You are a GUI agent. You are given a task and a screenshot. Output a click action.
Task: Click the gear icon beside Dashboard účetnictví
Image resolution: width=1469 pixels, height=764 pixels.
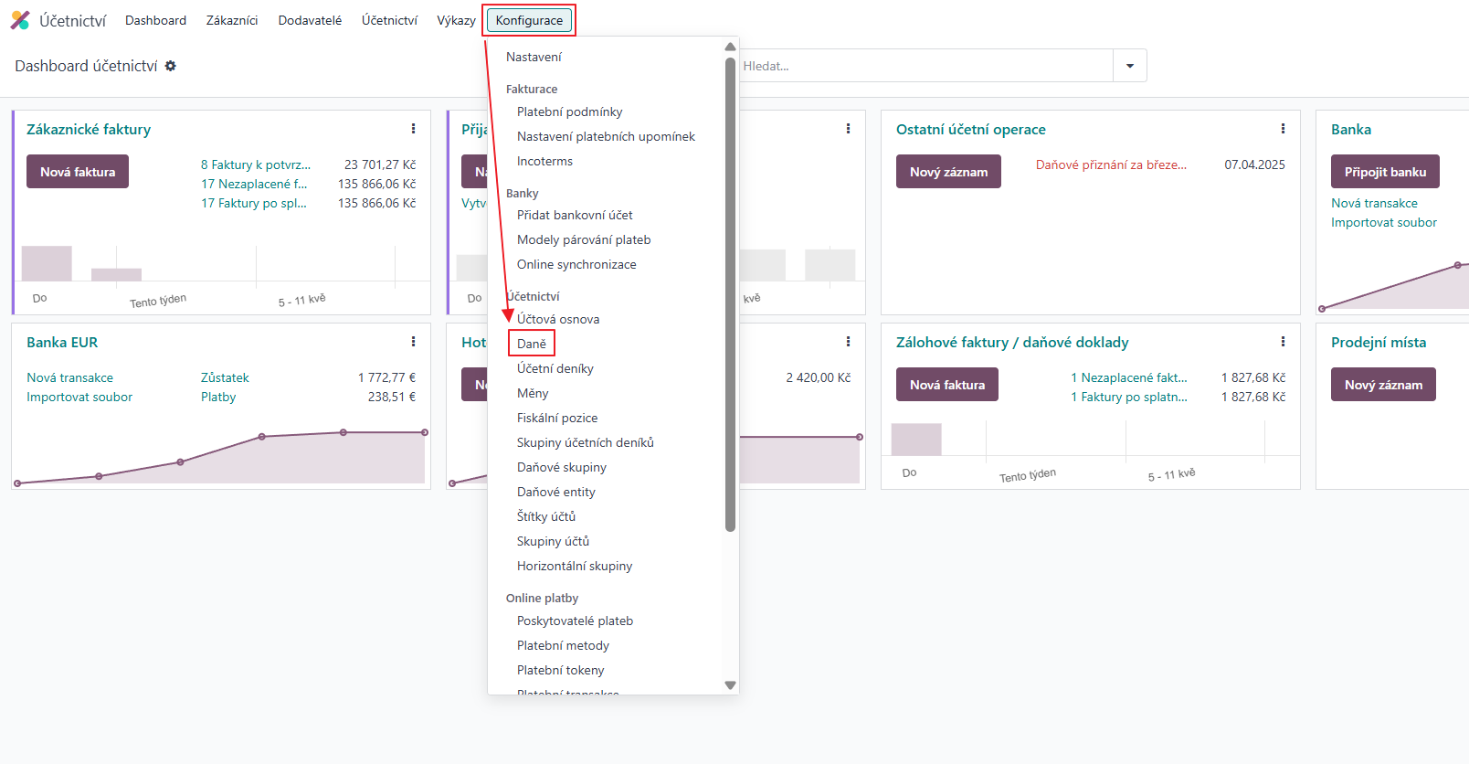[x=171, y=66]
